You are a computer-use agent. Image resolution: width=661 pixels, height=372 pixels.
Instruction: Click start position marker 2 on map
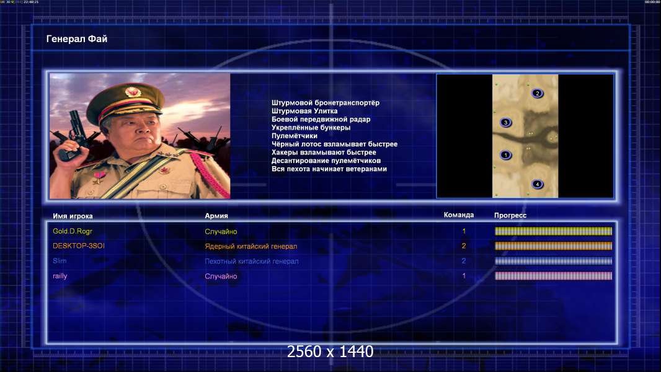coord(537,93)
